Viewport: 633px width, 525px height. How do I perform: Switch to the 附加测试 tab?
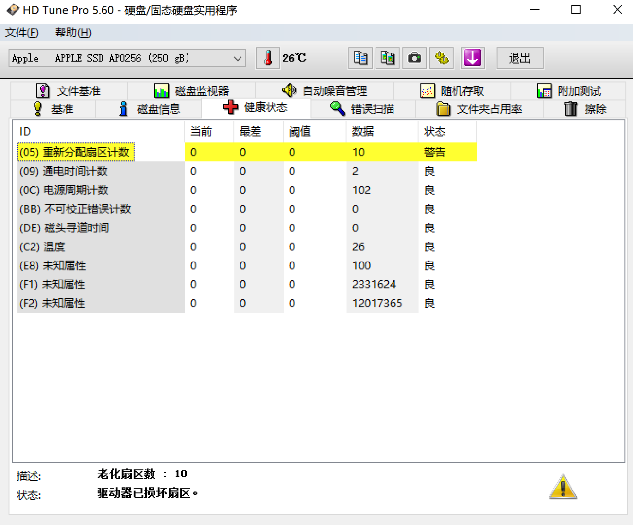point(569,91)
